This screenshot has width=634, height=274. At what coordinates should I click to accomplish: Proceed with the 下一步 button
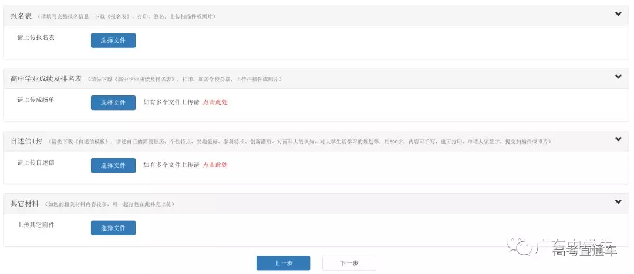[x=349, y=263]
